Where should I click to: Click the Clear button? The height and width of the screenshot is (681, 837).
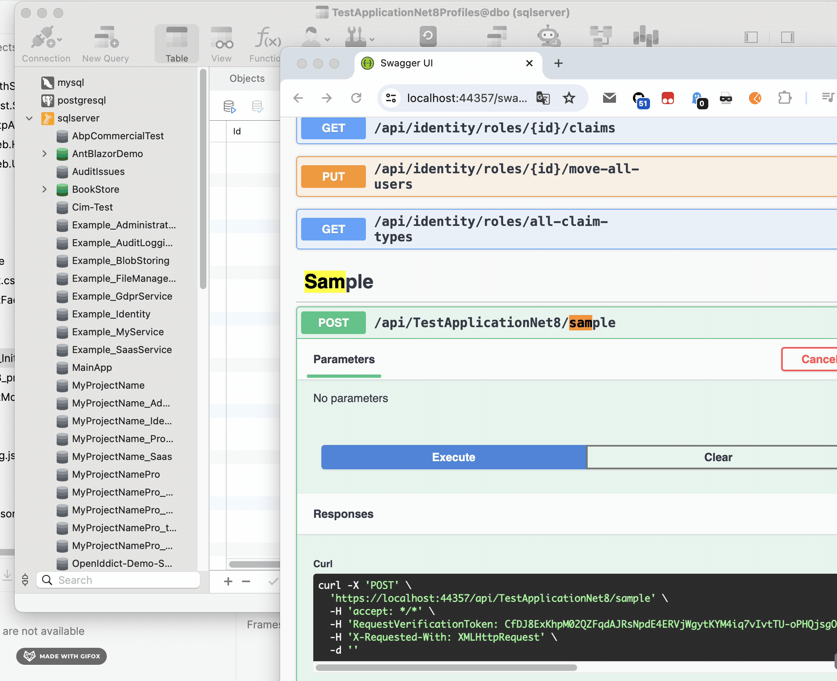[x=718, y=458]
